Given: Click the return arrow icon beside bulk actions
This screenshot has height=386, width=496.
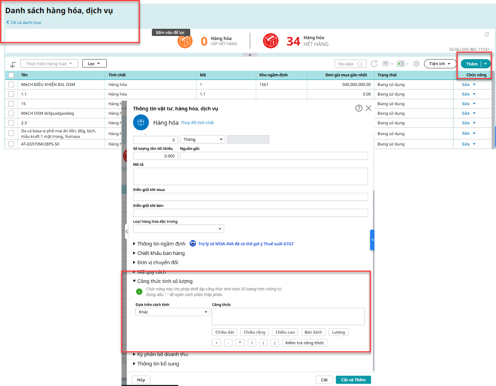Looking at the screenshot, I should coord(13,64).
